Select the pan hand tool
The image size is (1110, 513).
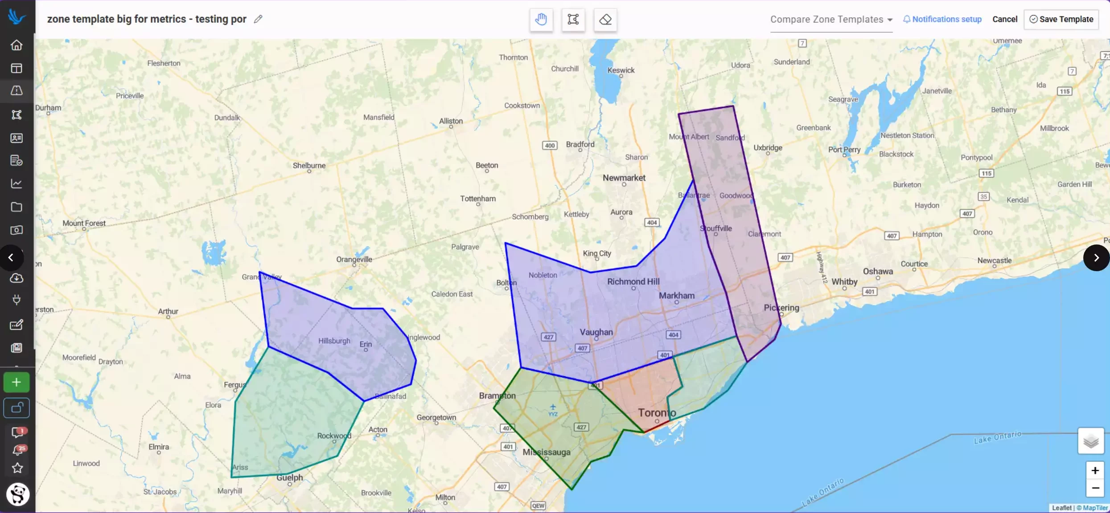click(541, 20)
